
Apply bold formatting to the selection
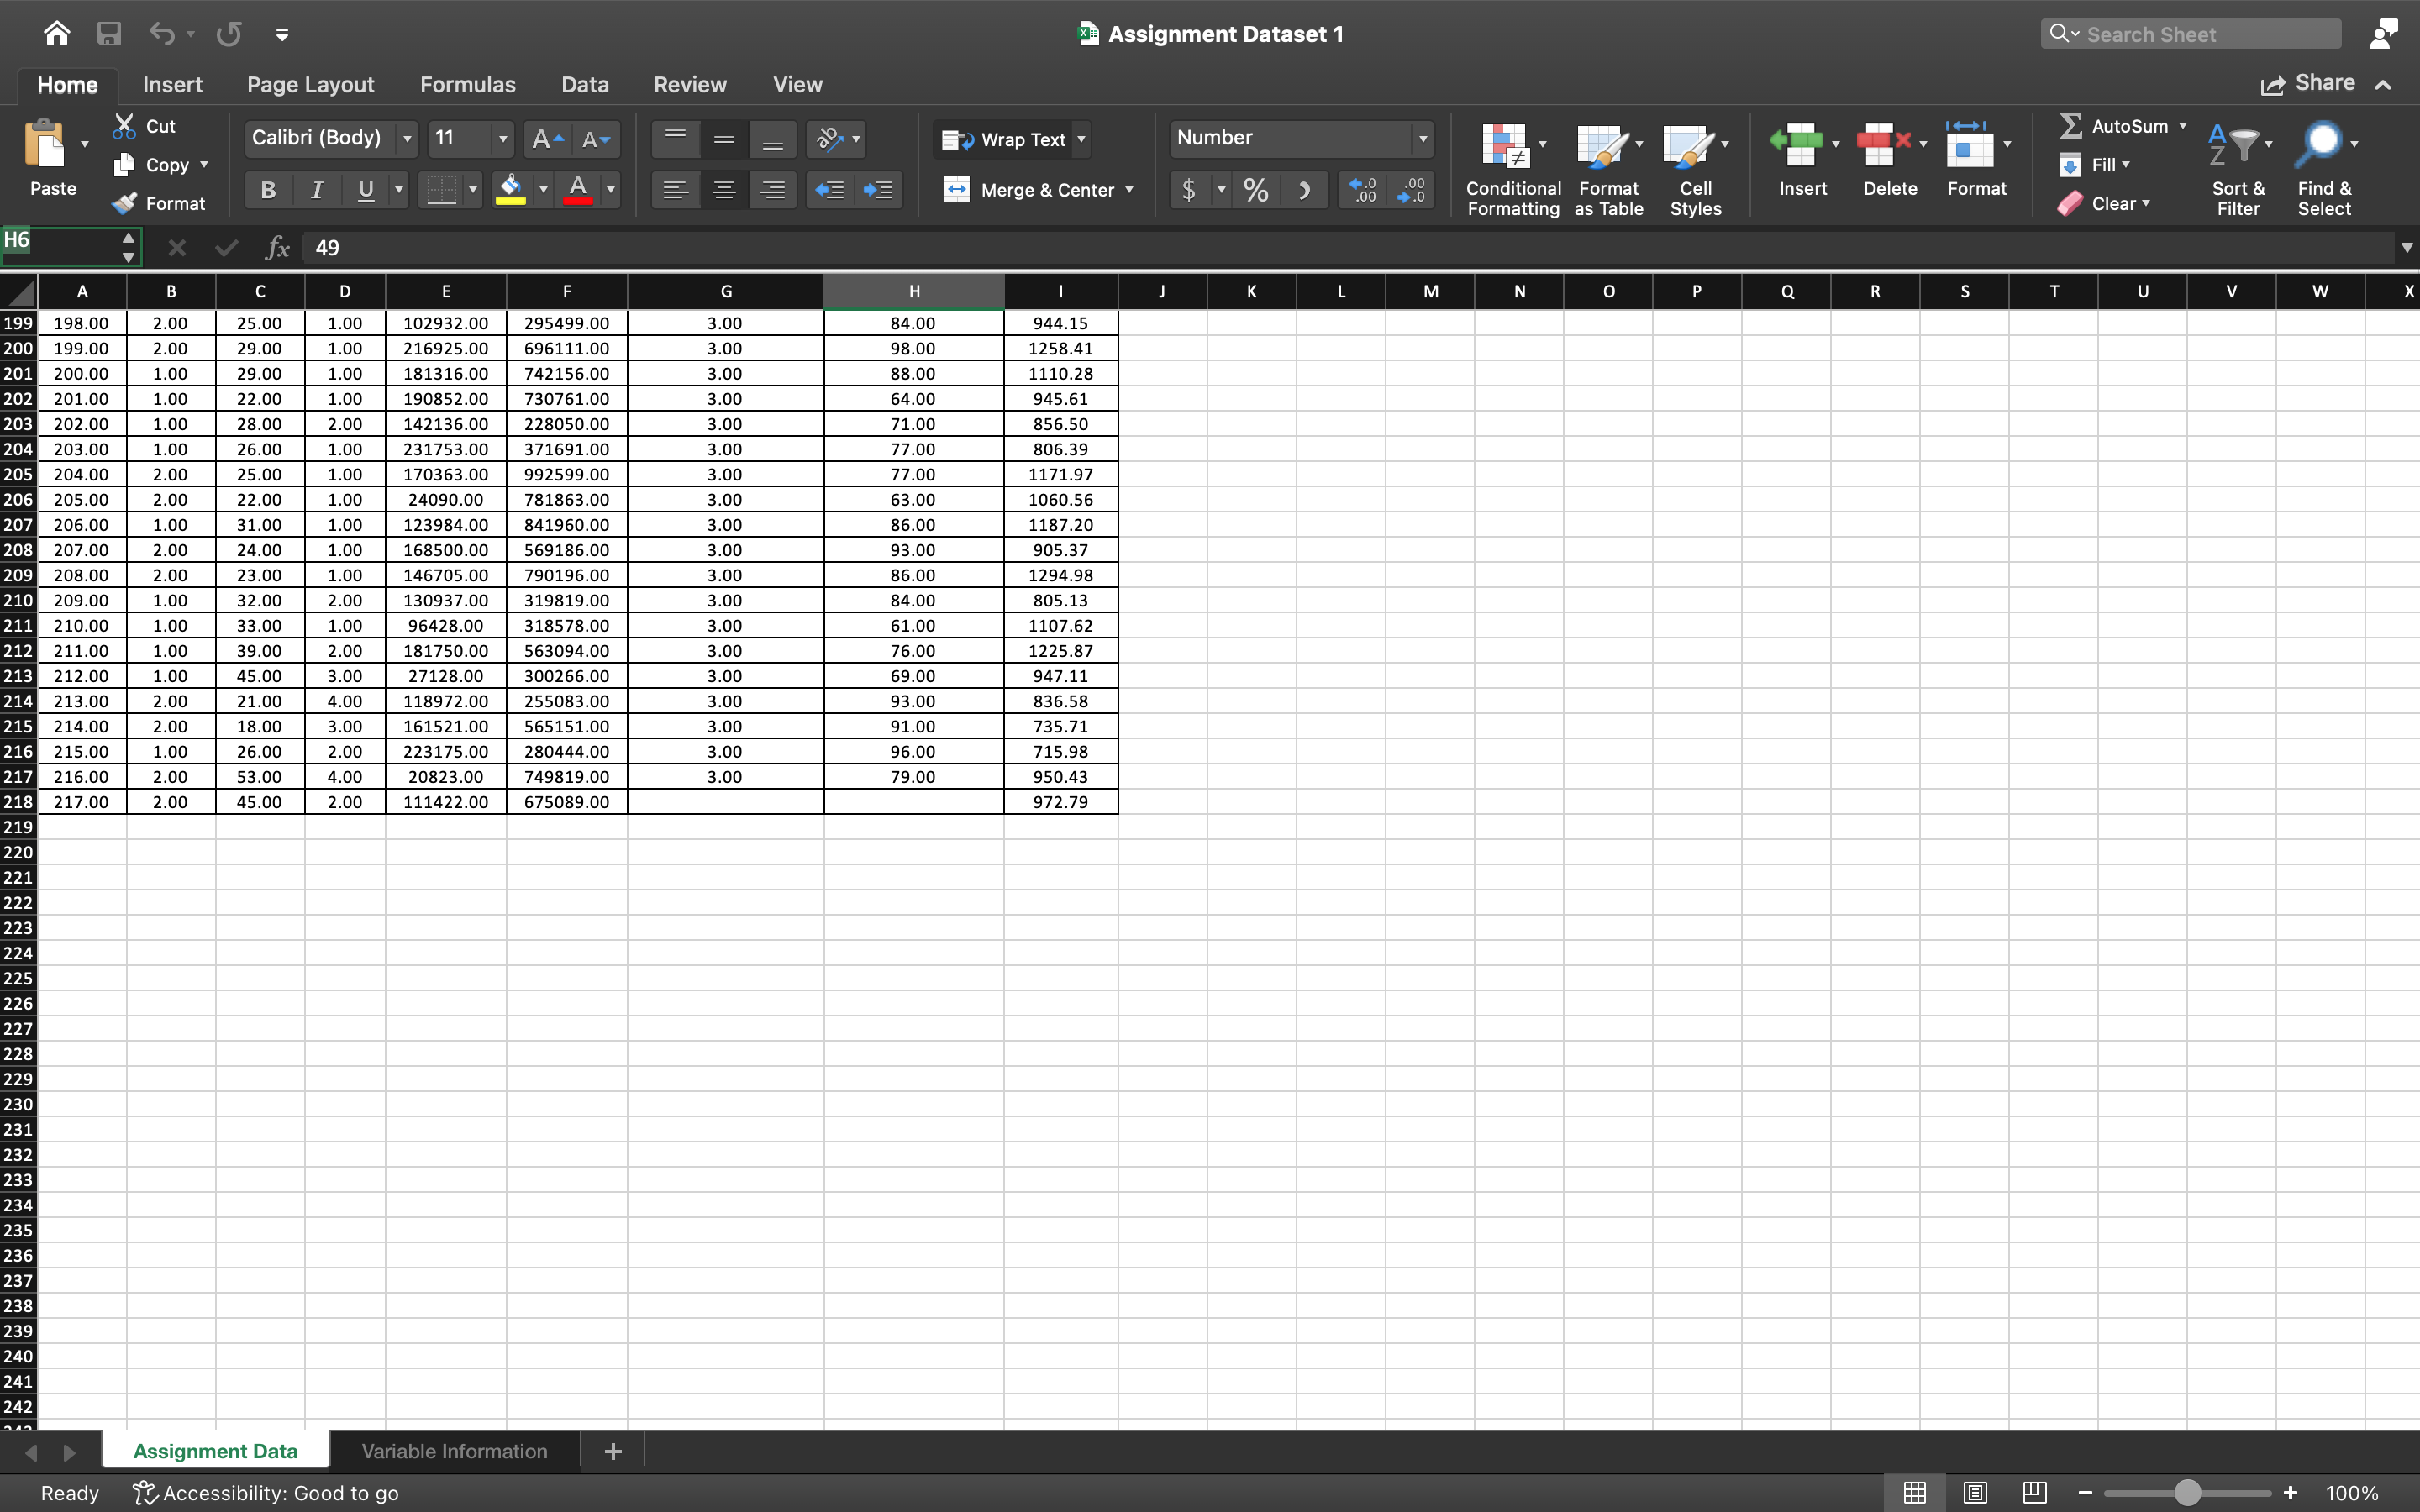click(x=266, y=189)
